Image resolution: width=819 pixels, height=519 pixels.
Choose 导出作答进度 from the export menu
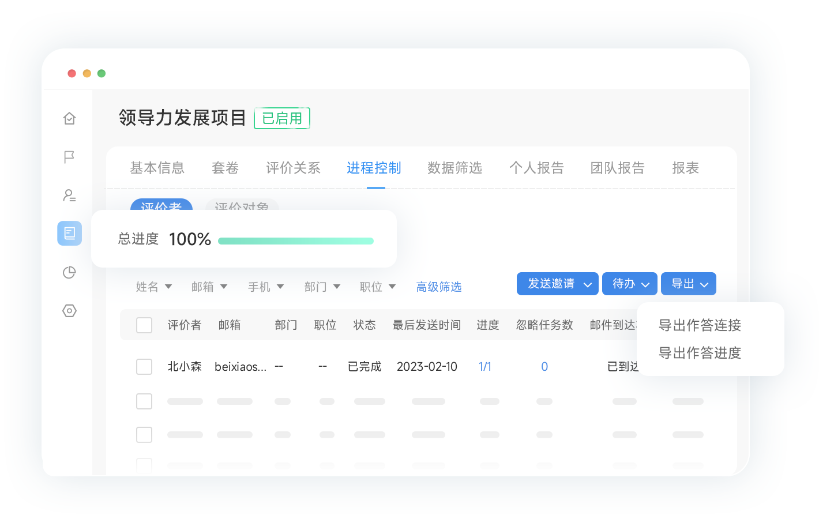(700, 353)
